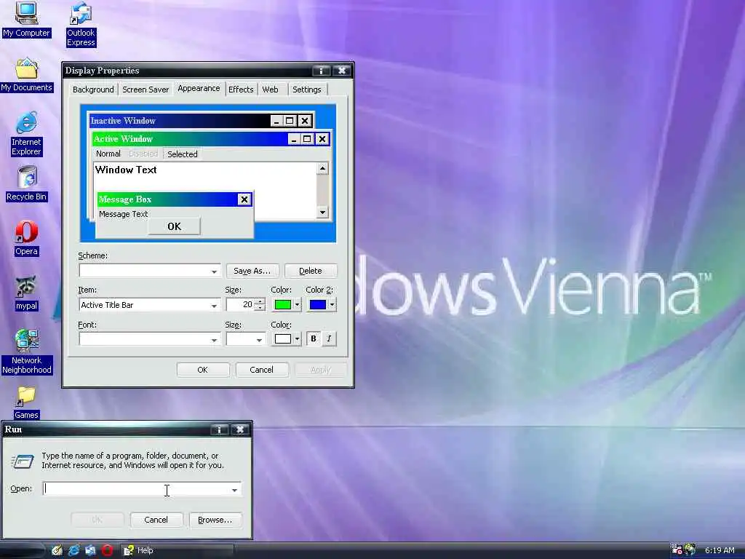Click the Task Scheduler tray icon
The height and width of the screenshot is (559, 745).
[677, 550]
